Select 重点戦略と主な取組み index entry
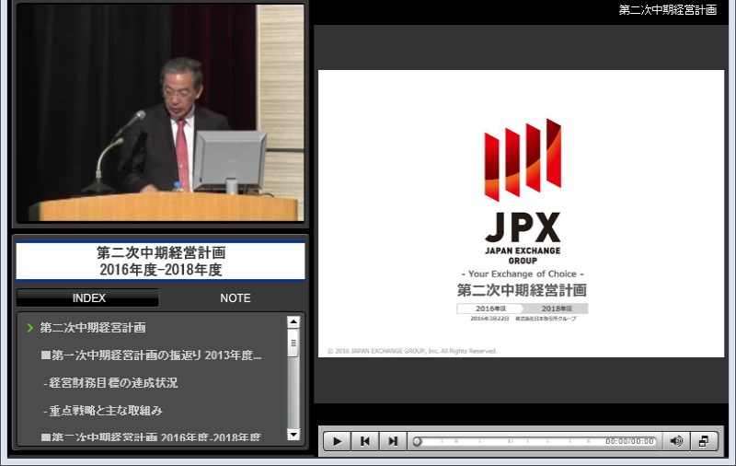Screen dimensions: 736x466 click(x=103, y=411)
